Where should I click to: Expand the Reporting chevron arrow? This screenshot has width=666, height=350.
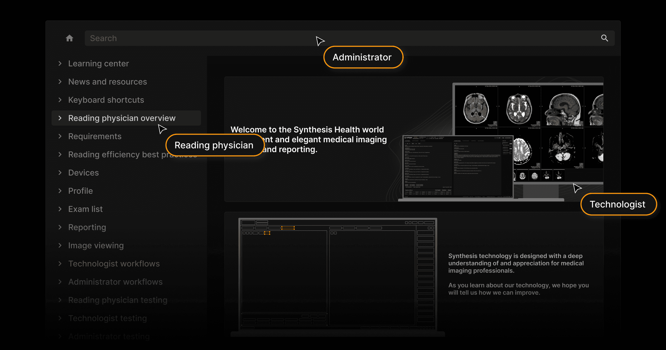60,227
